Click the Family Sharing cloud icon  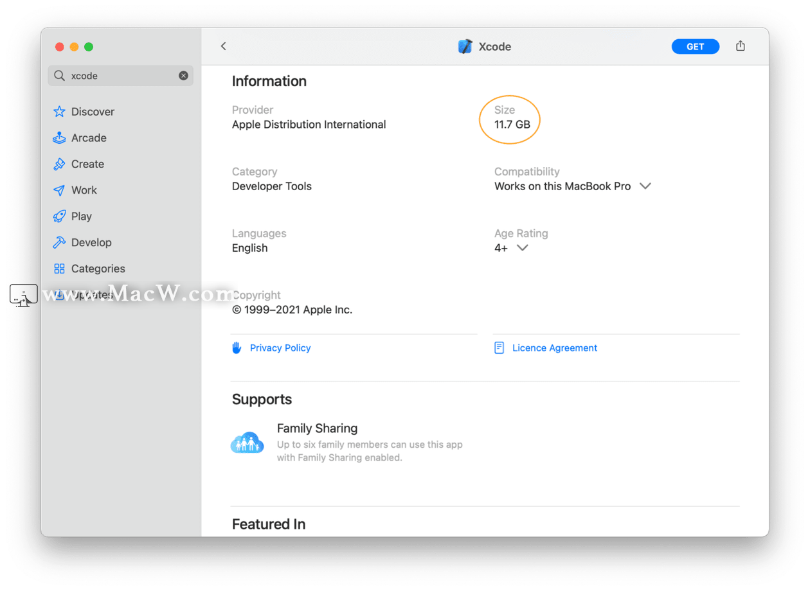[248, 443]
